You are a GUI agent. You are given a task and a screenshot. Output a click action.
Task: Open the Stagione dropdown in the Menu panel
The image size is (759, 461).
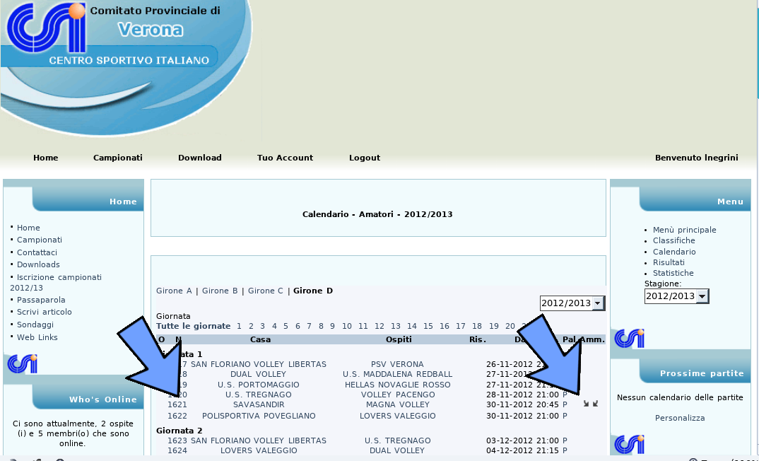677,296
